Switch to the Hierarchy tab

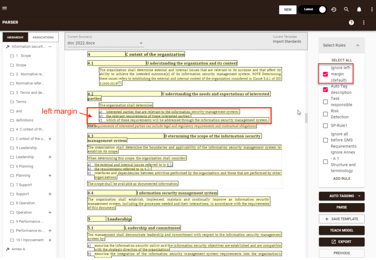click(x=15, y=37)
